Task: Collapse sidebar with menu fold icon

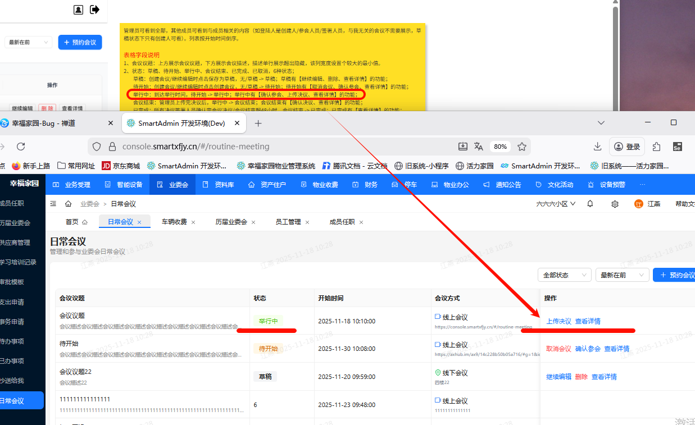Action: (x=53, y=204)
